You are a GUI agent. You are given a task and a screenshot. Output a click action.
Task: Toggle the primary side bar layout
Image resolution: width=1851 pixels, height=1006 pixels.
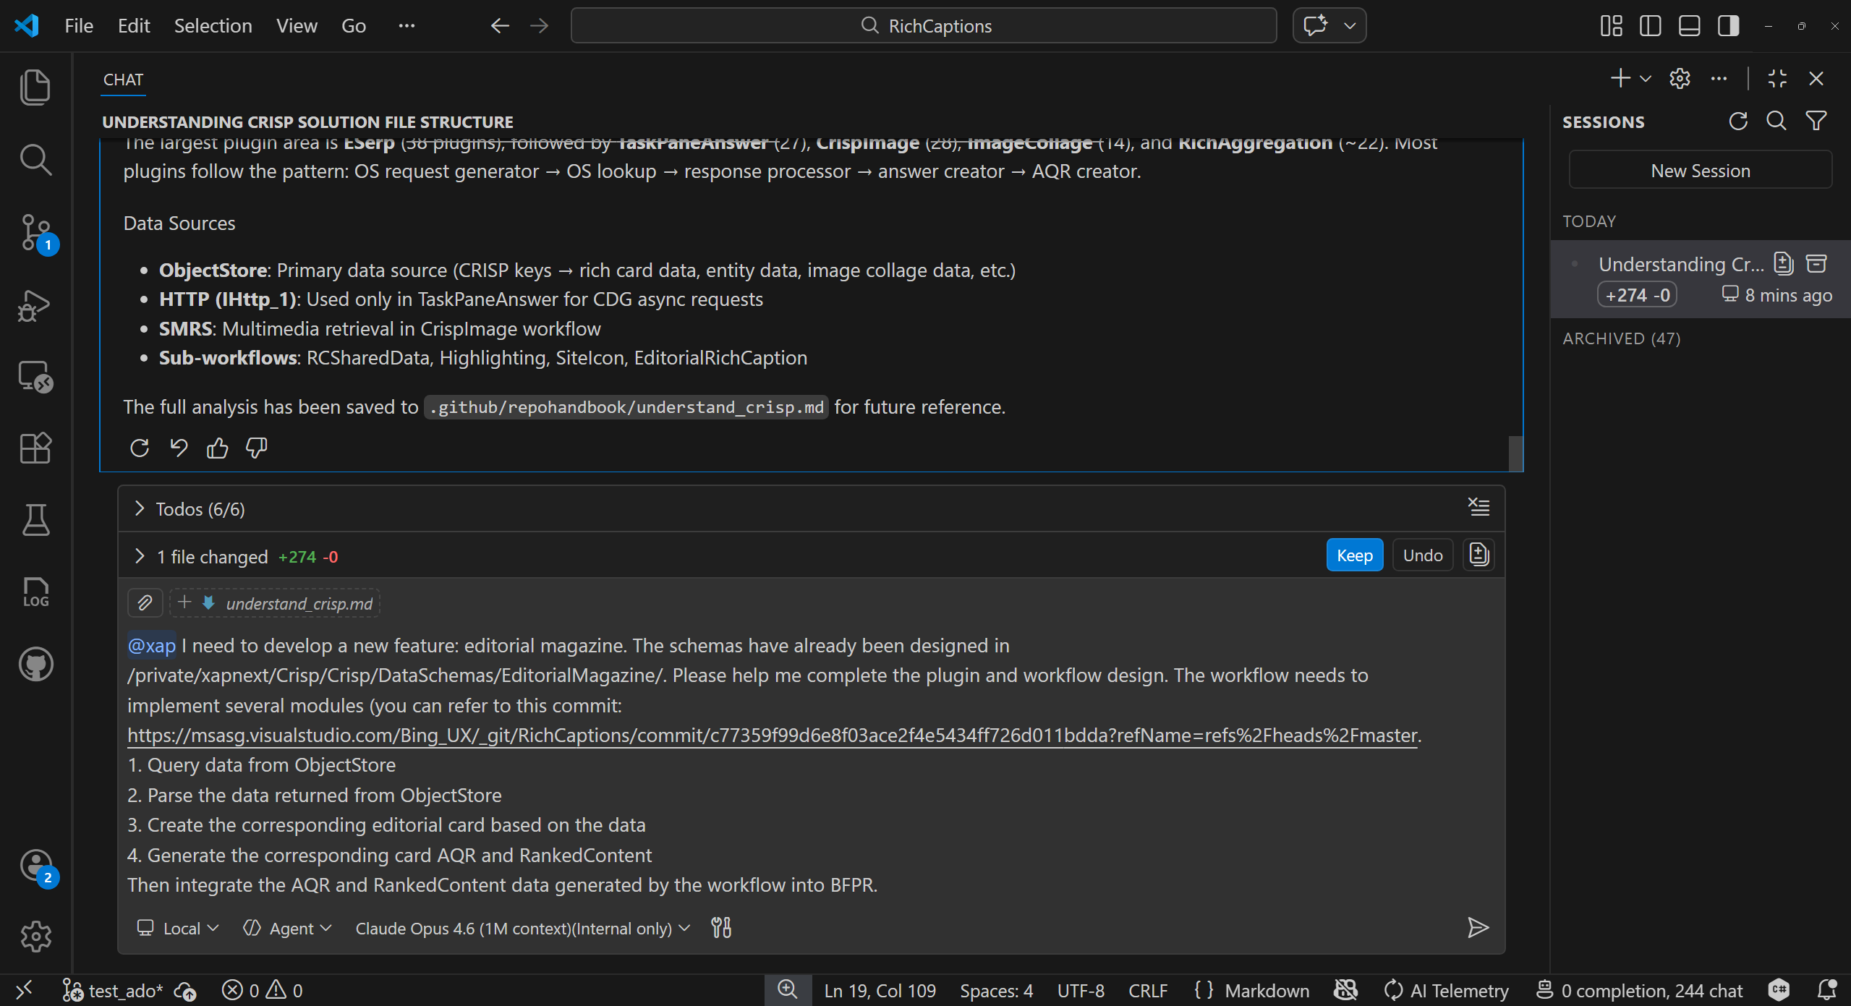click(1650, 26)
